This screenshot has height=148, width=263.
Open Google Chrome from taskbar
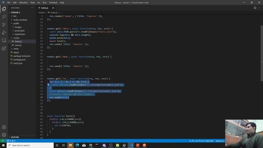click(90, 145)
